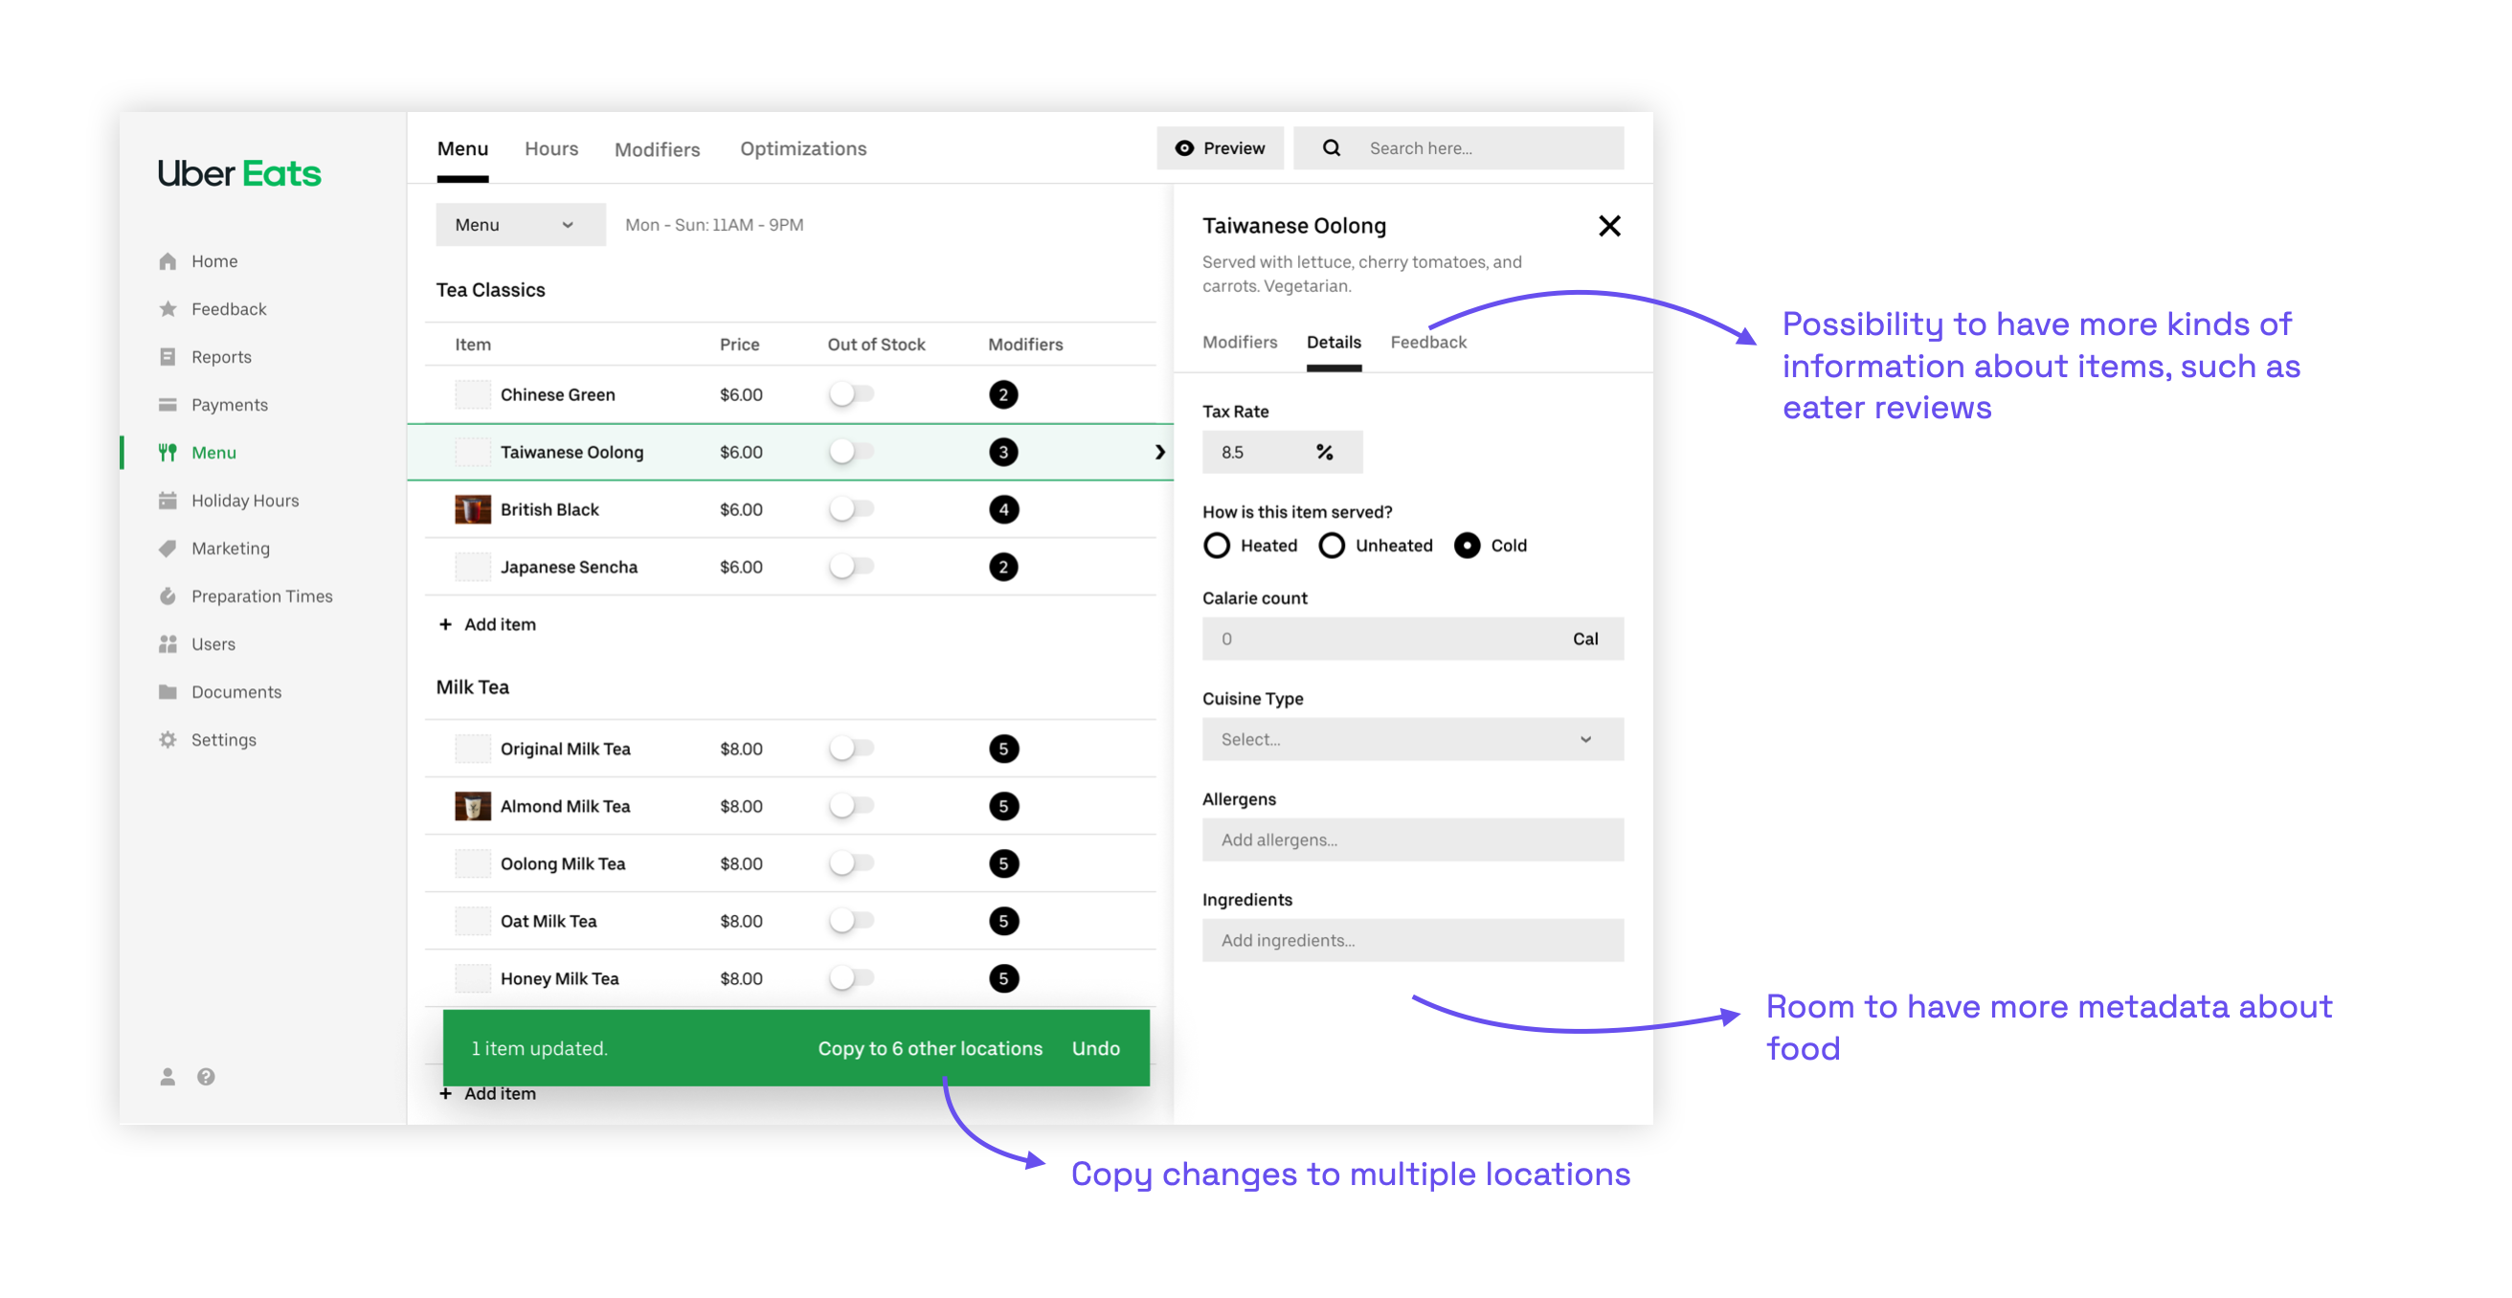The image size is (2512, 1298).
Task: Open the Home sidebar icon
Action: pos(168,260)
